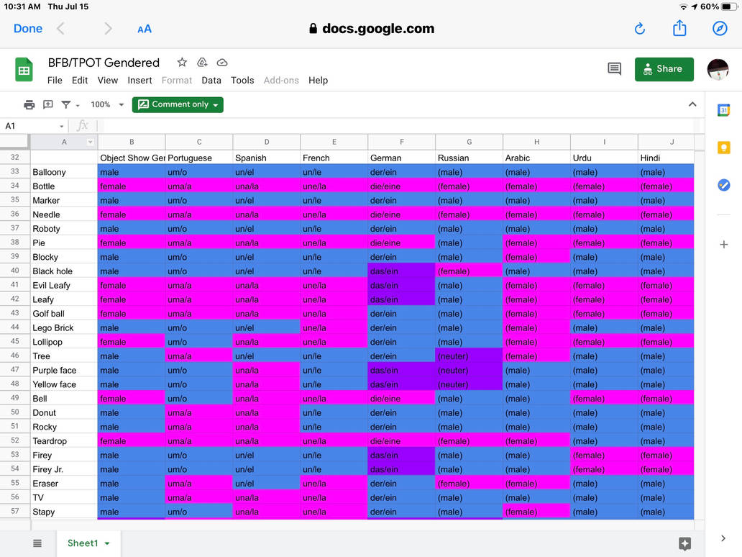Open the Tools menu
The image size is (742, 557).
tap(242, 81)
